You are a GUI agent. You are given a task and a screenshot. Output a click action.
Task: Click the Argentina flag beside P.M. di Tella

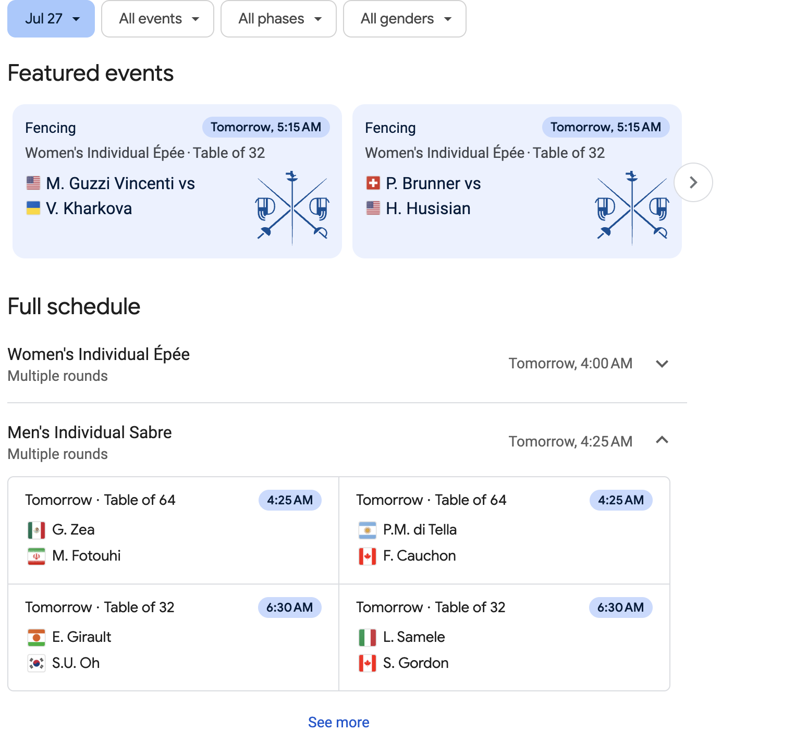(368, 530)
